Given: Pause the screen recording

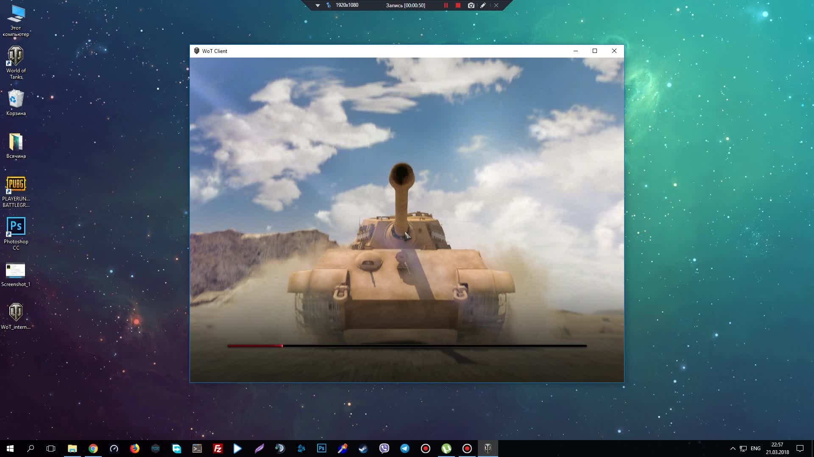Looking at the screenshot, I should click(446, 6).
